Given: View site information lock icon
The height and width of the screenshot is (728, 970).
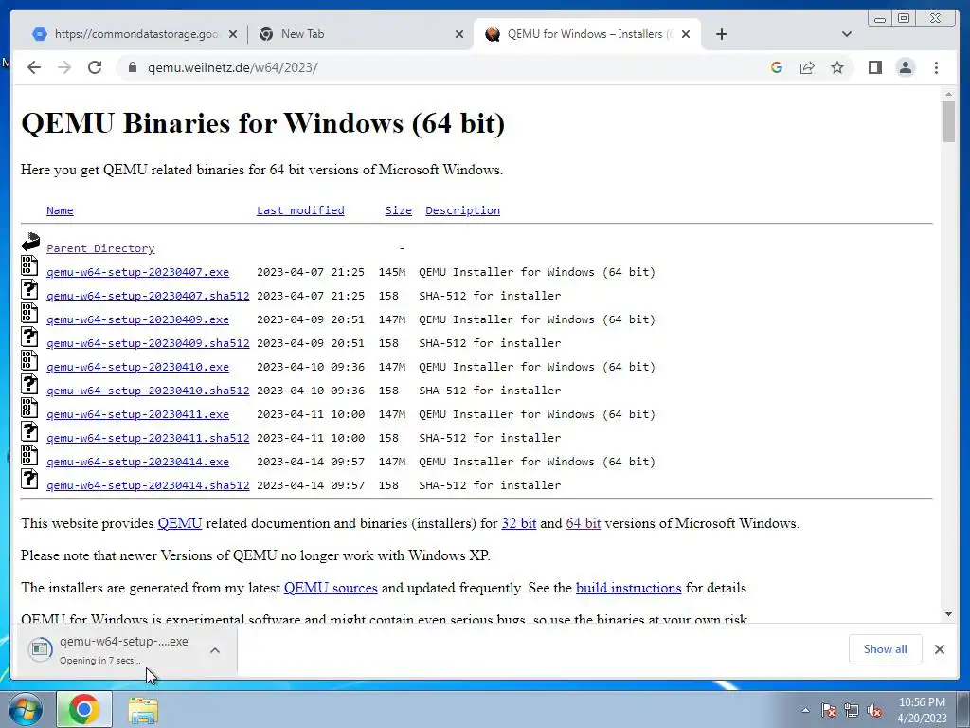Looking at the screenshot, I should [132, 67].
